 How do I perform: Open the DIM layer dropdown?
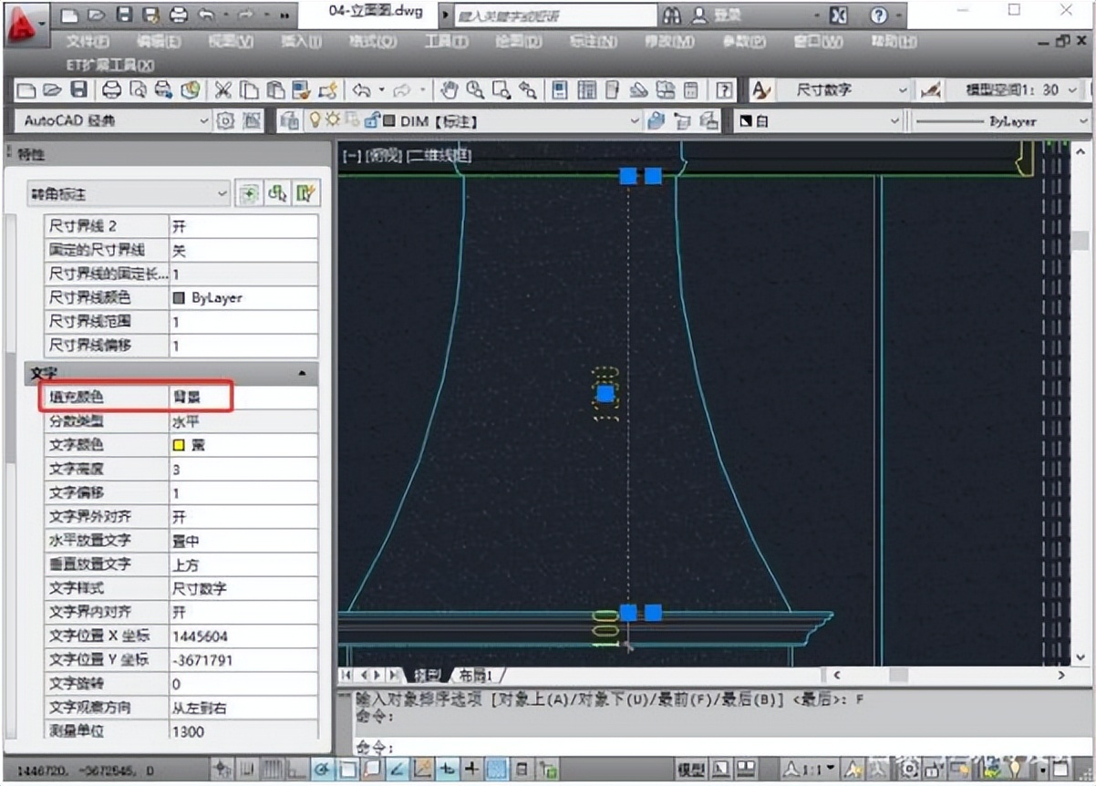click(x=636, y=120)
